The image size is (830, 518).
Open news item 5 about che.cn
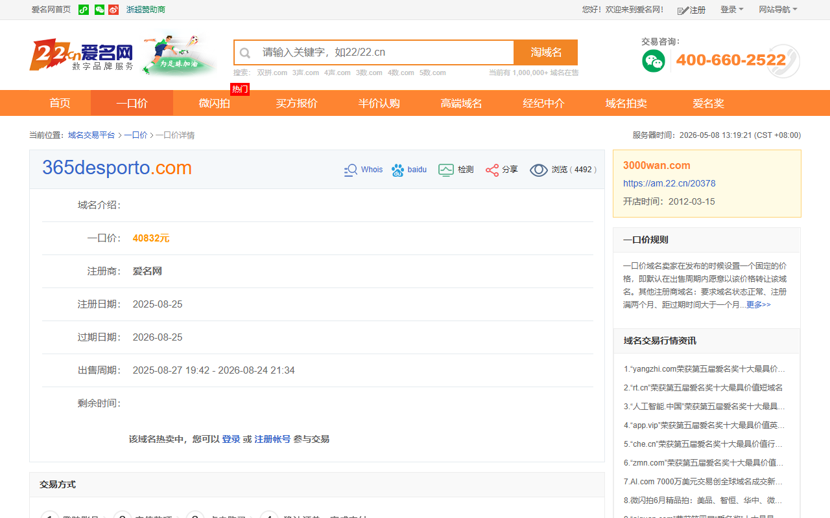click(704, 444)
